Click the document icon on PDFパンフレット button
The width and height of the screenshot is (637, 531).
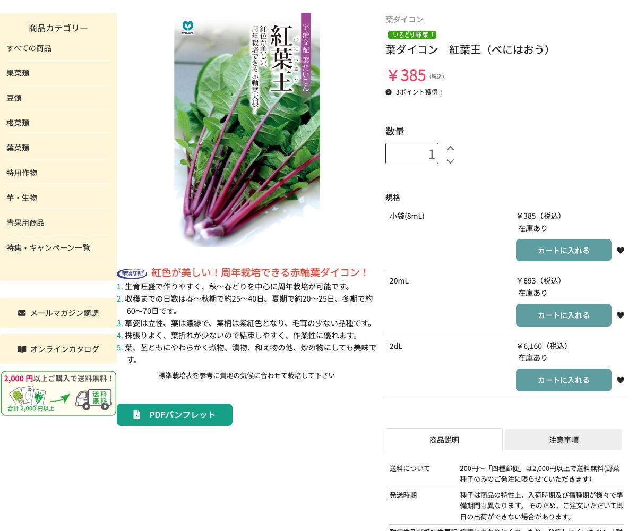pyautogui.click(x=137, y=415)
